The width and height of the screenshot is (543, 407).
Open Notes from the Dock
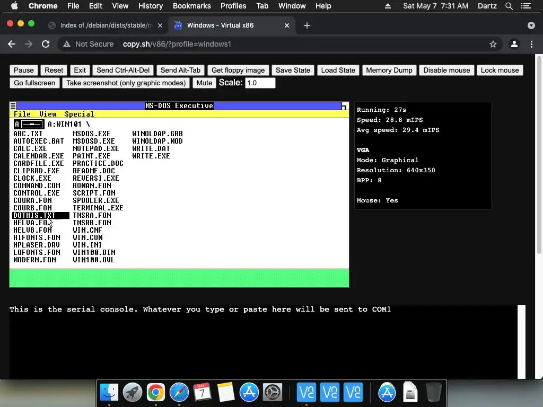[226, 392]
